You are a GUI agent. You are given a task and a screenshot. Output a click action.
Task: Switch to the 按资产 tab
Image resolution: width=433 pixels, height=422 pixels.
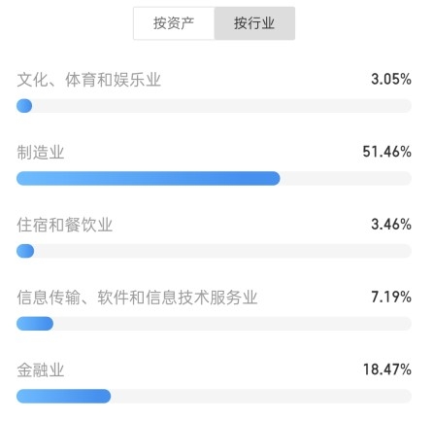pos(174,23)
